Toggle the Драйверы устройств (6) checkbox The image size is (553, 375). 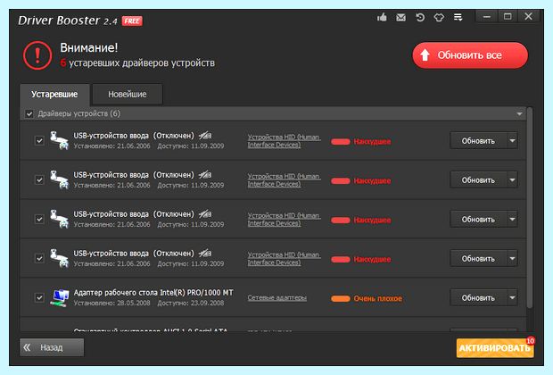pos(29,113)
